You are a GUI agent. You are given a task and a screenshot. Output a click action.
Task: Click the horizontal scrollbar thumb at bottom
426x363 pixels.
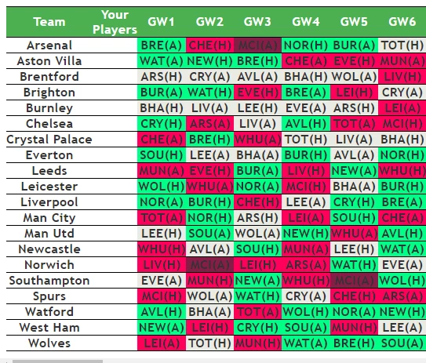[57, 361]
